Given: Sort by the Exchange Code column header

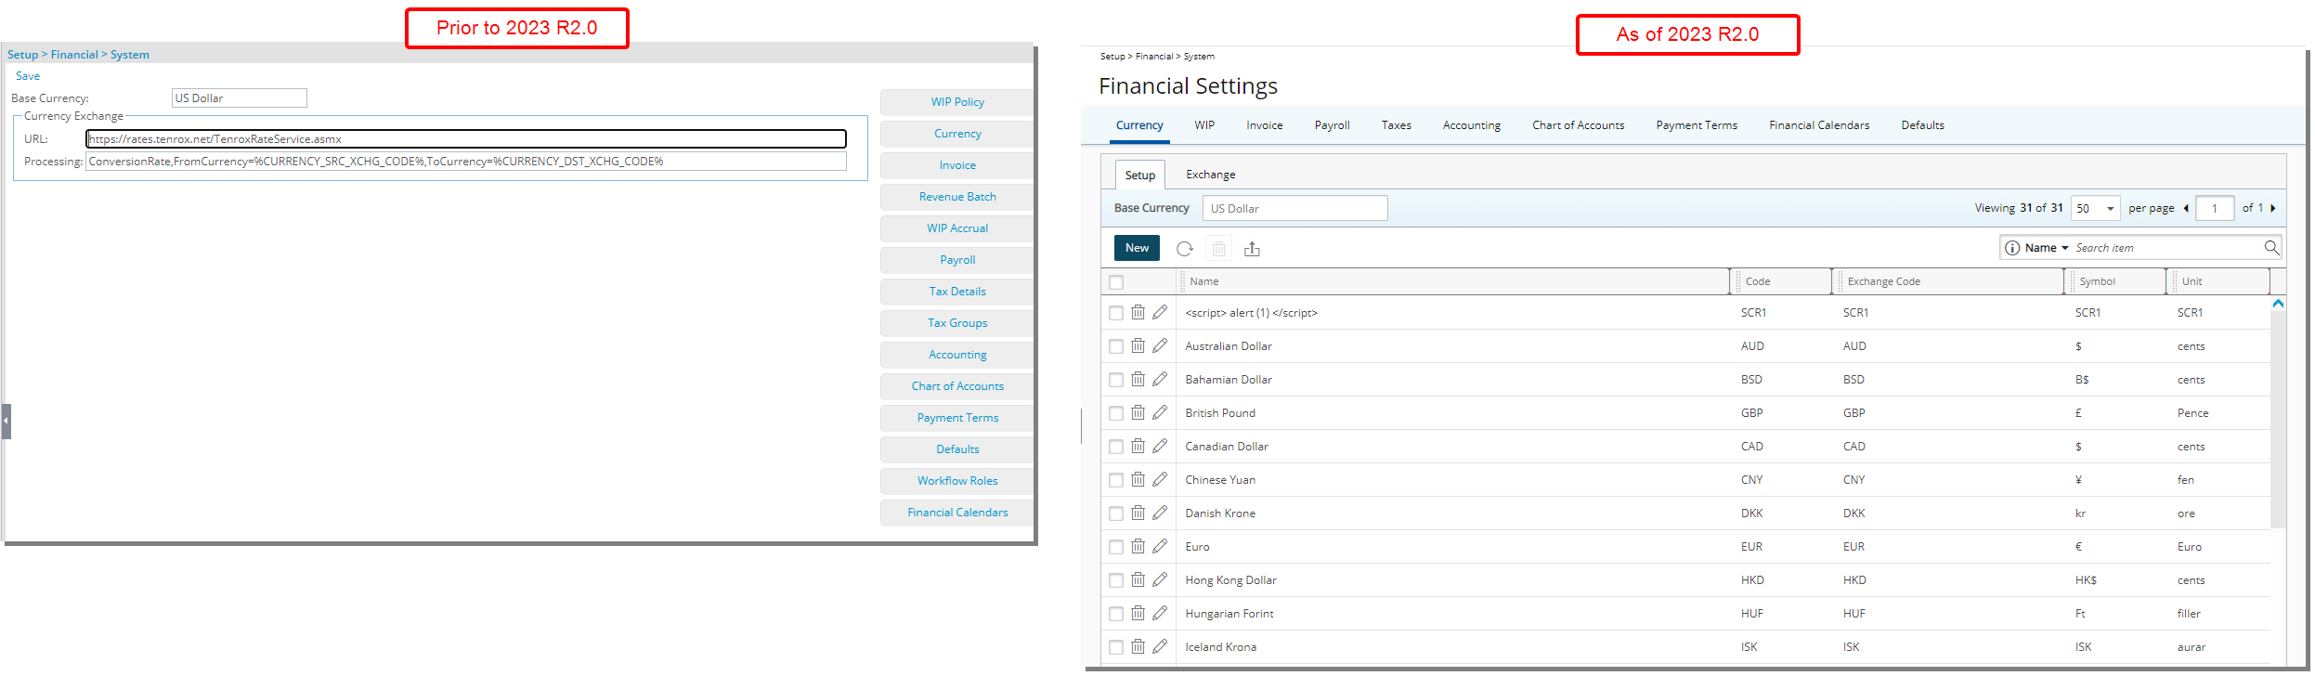Looking at the screenshot, I should point(1884,281).
